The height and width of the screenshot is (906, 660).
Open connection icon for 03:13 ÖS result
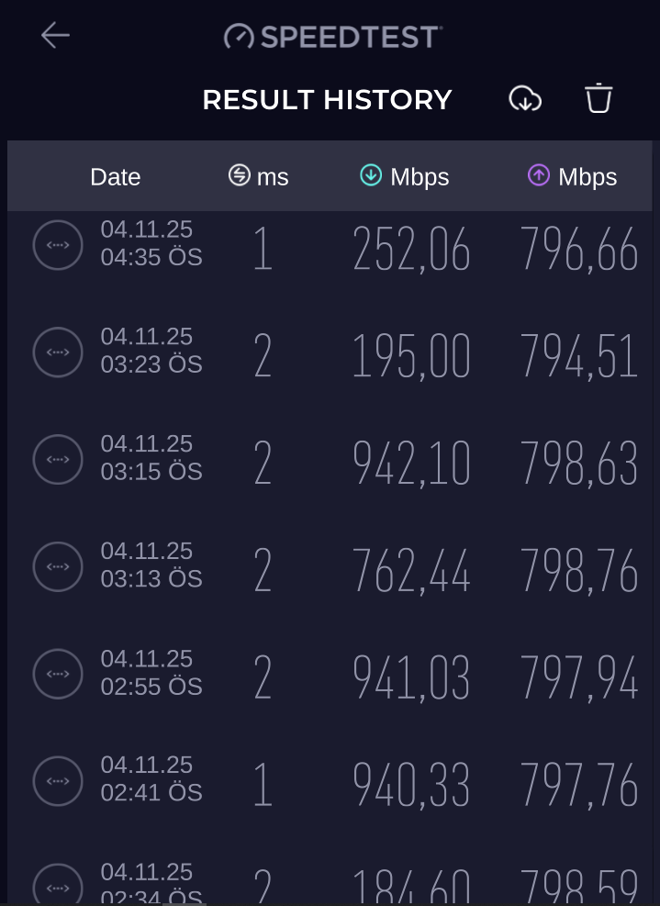[58, 567]
